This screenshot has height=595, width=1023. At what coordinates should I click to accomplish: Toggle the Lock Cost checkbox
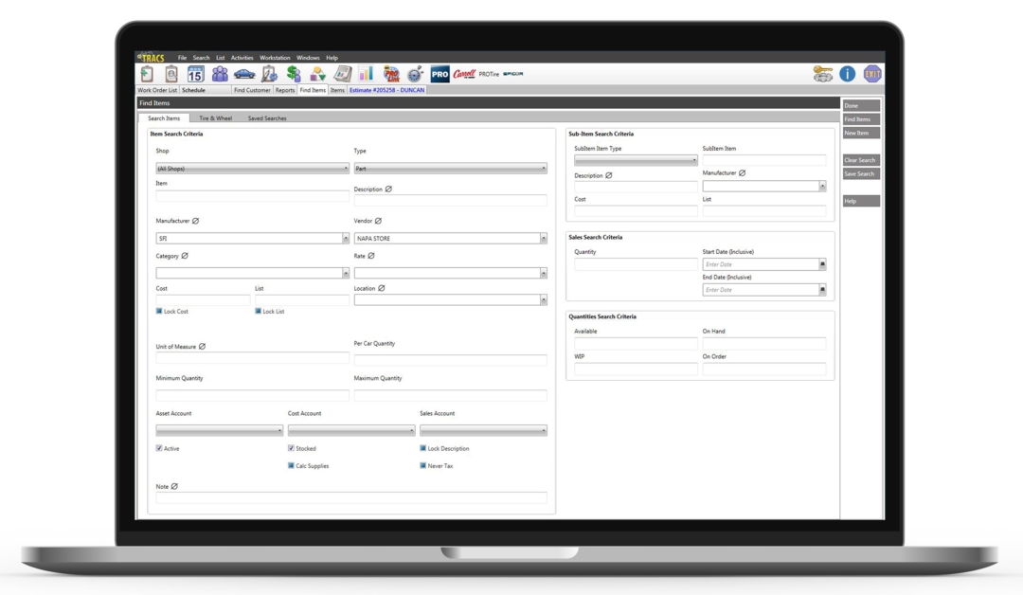(x=159, y=311)
